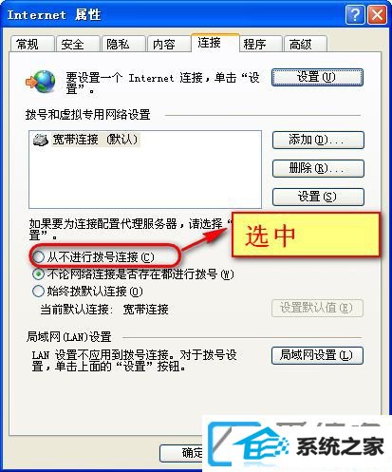Switch to the 程序 tab

click(260, 44)
